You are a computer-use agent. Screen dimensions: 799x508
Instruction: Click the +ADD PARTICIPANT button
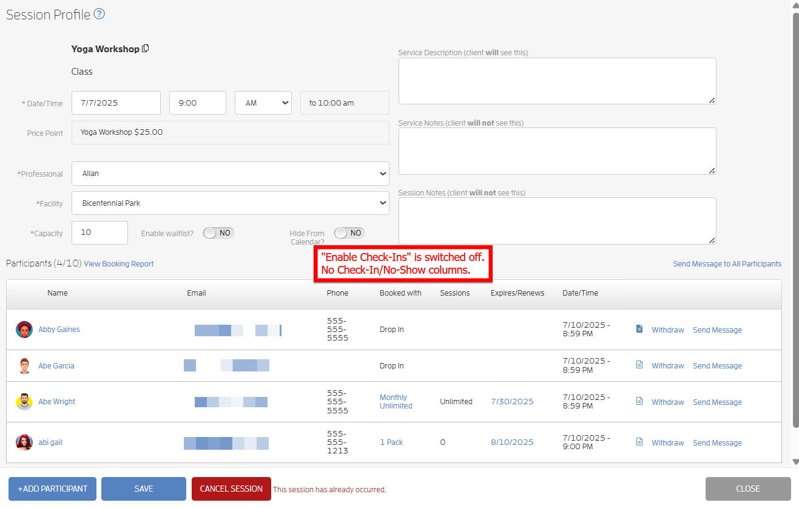[x=52, y=489]
